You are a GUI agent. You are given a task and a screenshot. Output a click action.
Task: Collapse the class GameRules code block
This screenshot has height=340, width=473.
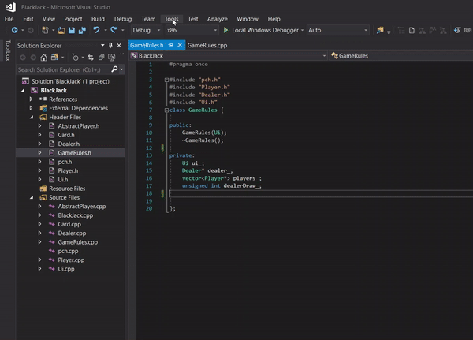tap(166, 110)
